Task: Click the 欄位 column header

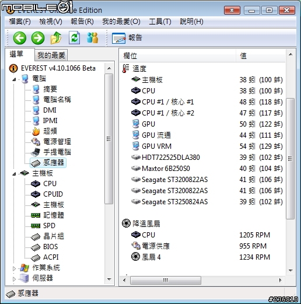Action: point(178,56)
